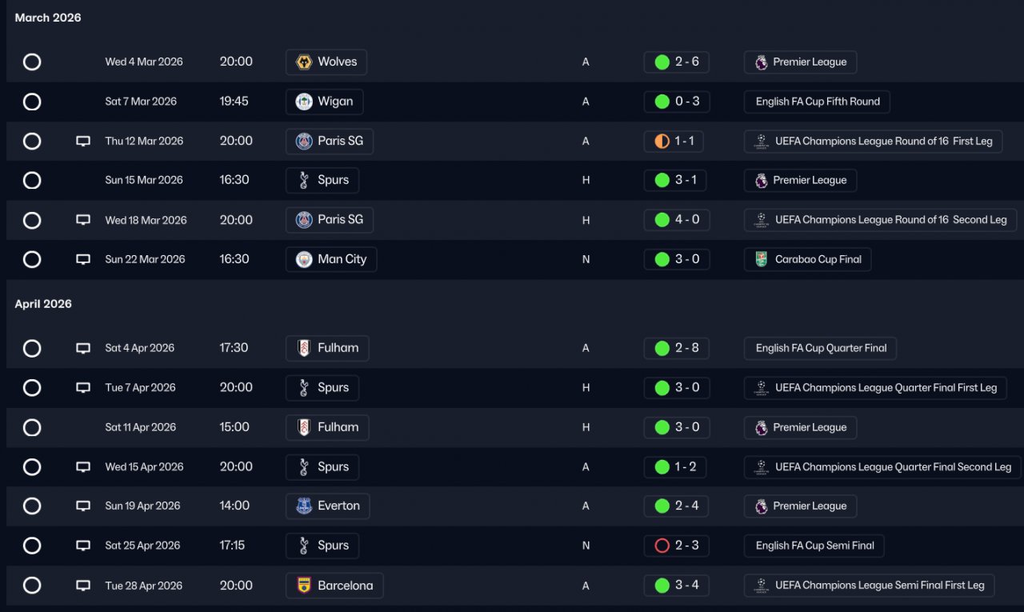Open English FA Cup Fifth Round competition
The width and height of the screenshot is (1024, 612).
817,102
